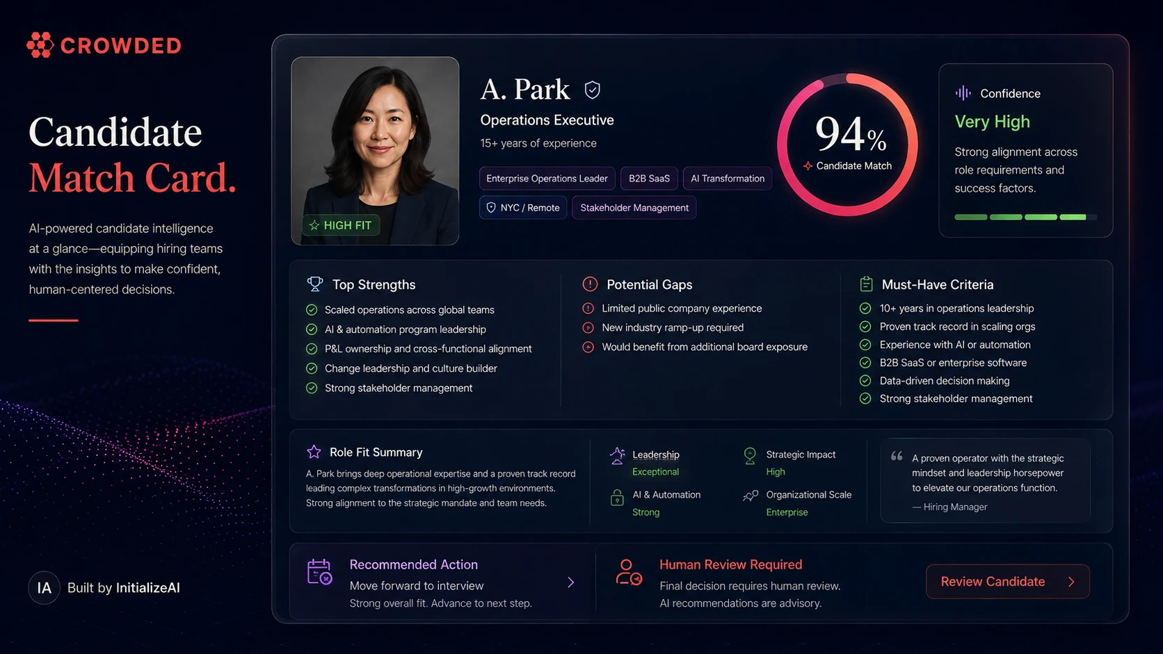
Task: Click checkmark beside 10+ years in operations leadership
Action: click(865, 309)
